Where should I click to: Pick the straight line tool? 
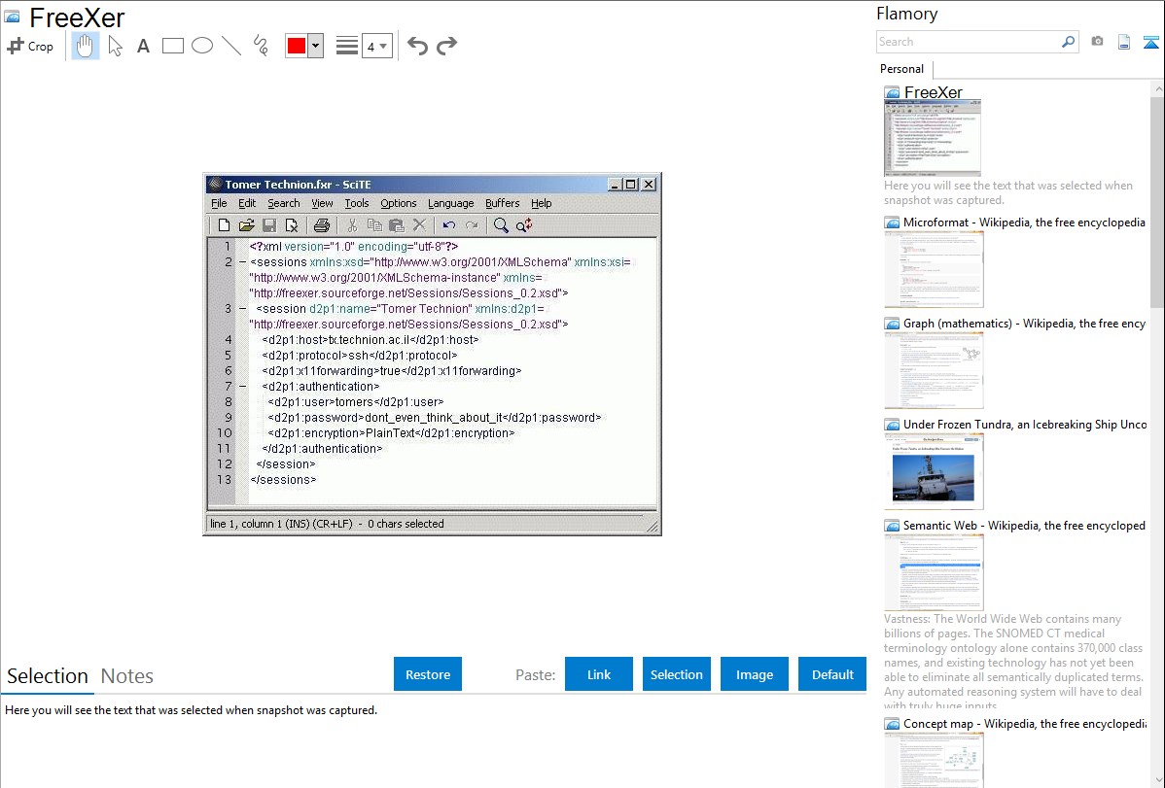(231, 46)
